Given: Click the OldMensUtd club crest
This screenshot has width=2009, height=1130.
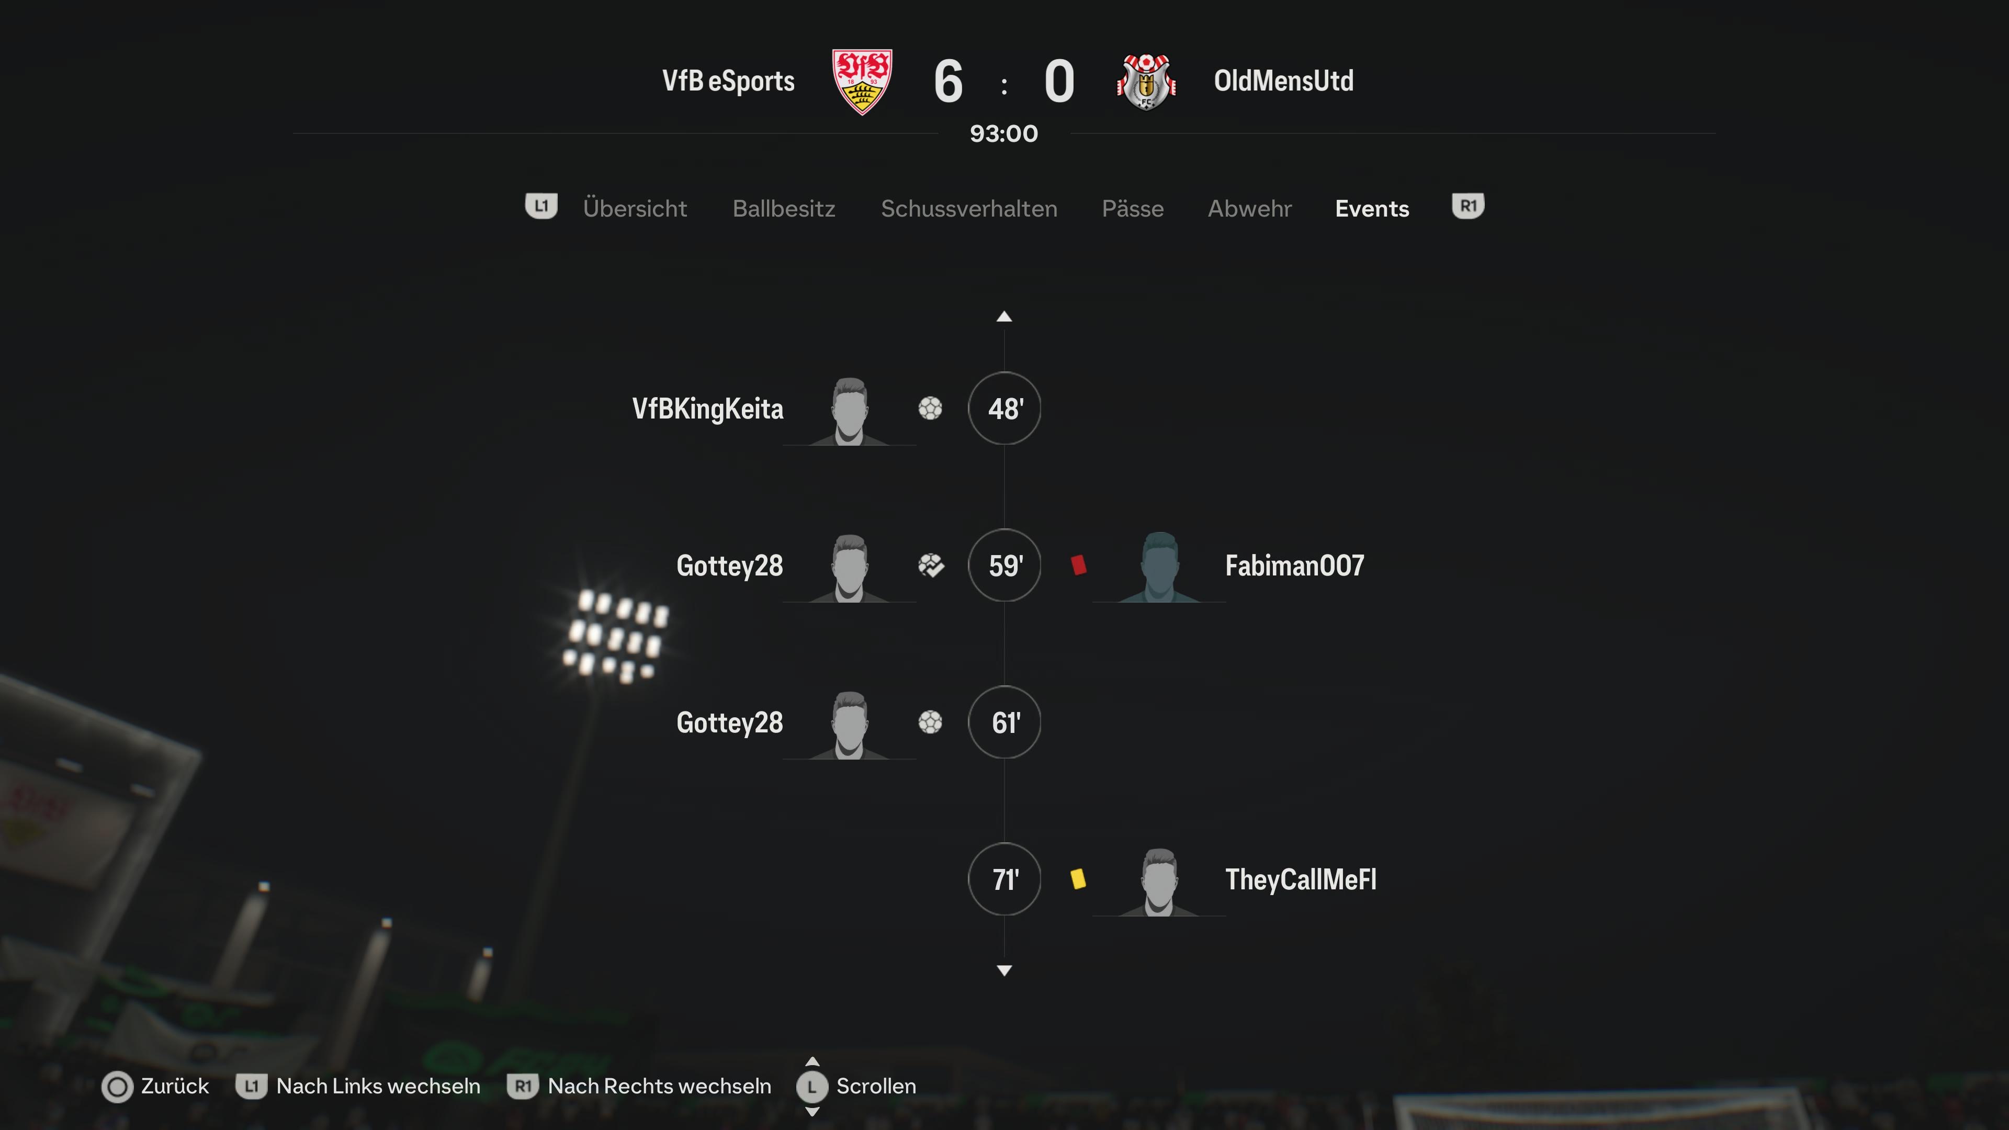Looking at the screenshot, I should (1146, 82).
